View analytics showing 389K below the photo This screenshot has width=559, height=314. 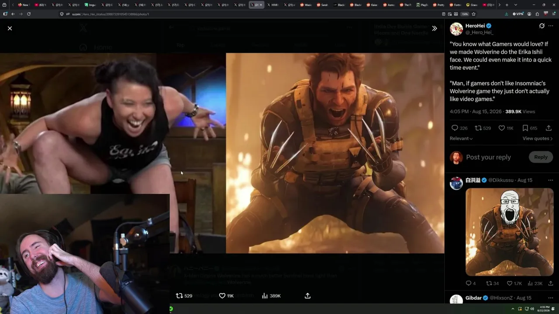coord(265,296)
